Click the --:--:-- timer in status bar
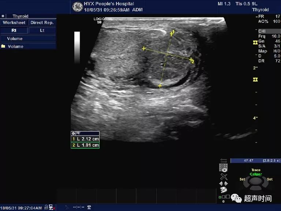Image resolution: width=281 pixels, height=211 pixels. click(79, 207)
